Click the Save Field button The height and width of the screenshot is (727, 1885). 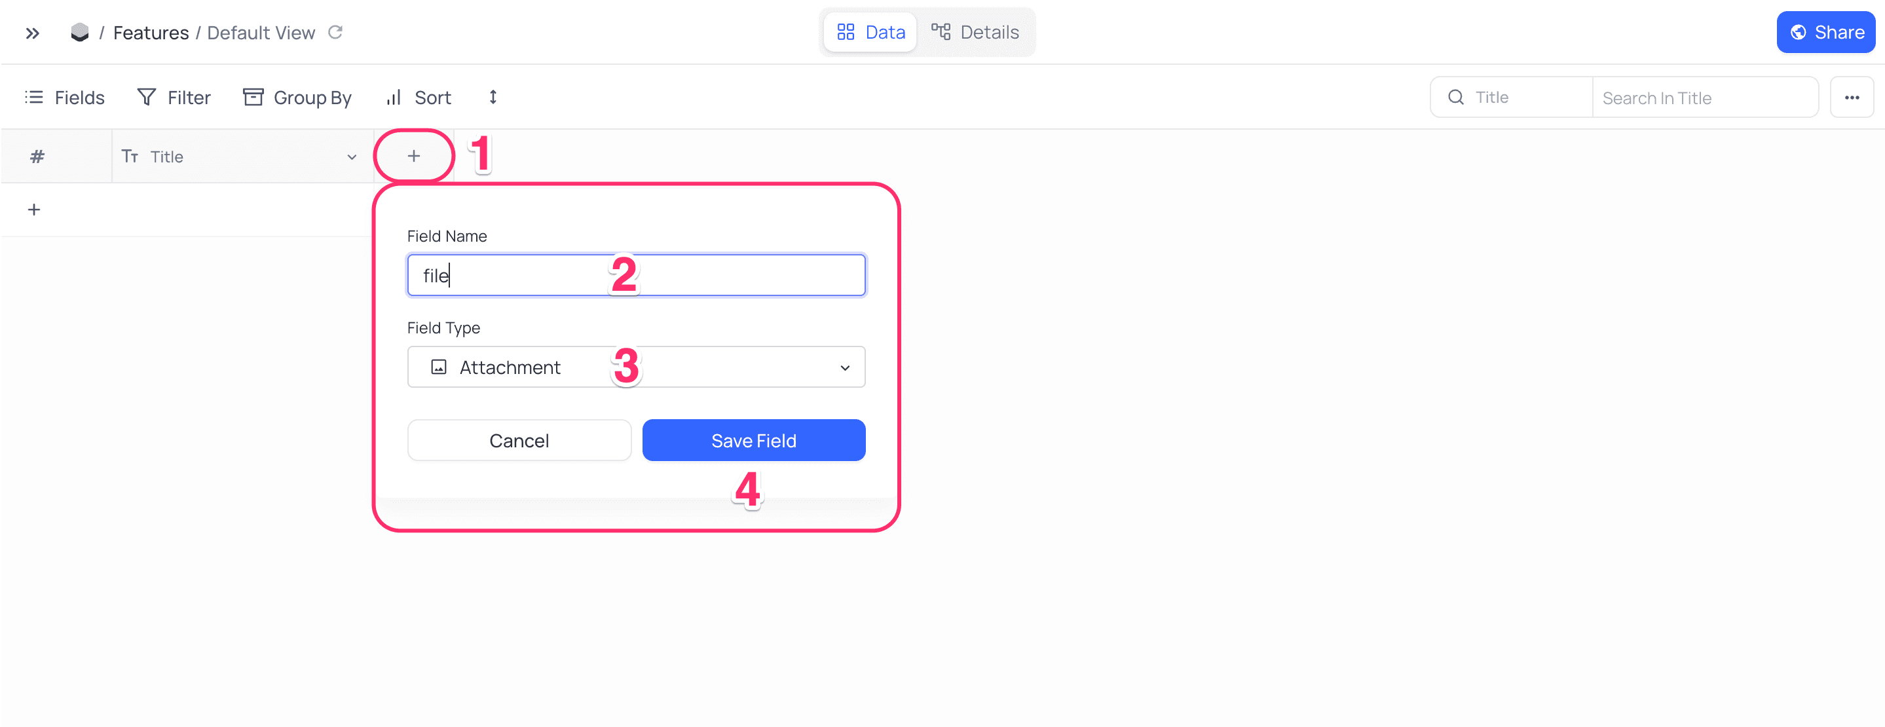coord(753,440)
